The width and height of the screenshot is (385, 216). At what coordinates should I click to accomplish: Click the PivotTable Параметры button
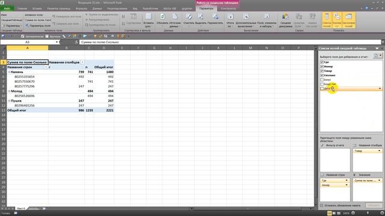[12, 25]
